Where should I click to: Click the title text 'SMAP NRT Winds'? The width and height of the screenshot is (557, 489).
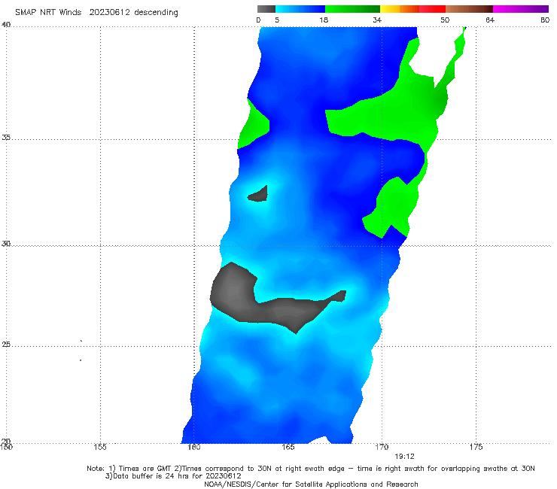(x=48, y=12)
